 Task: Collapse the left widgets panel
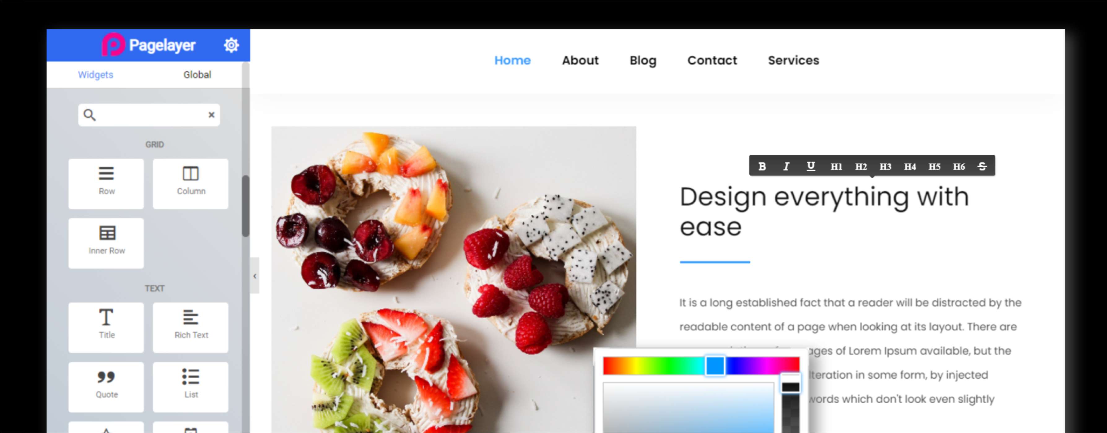(255, 276)
